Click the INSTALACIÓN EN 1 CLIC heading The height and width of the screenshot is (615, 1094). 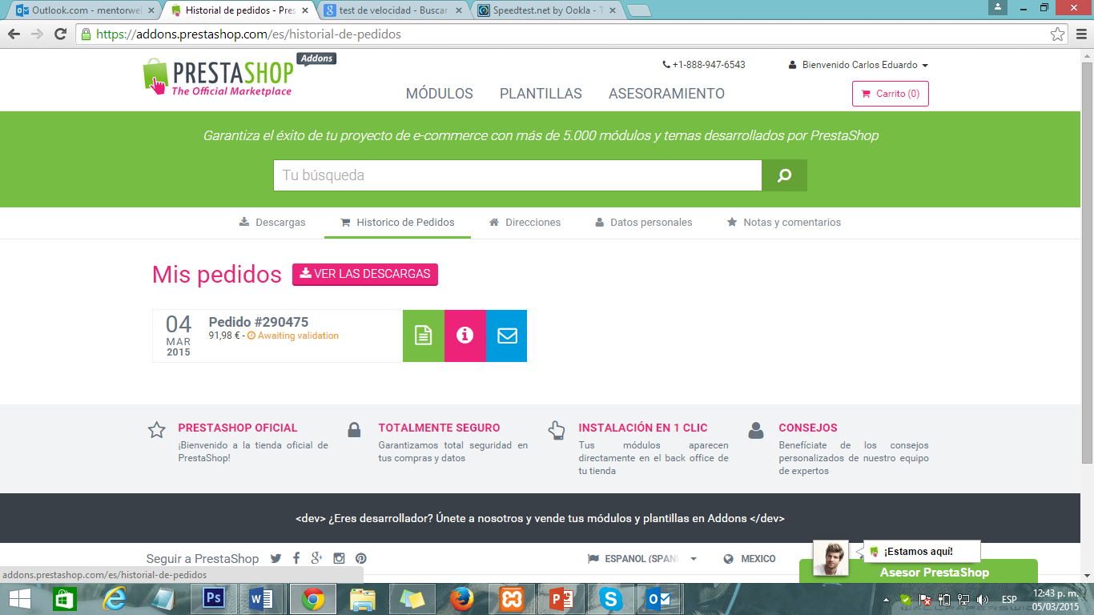(643, 428)
